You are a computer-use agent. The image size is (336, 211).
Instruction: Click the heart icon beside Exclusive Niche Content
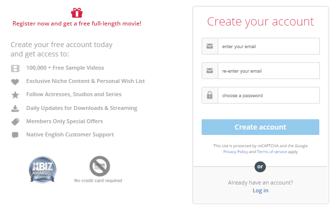(15, 81)
